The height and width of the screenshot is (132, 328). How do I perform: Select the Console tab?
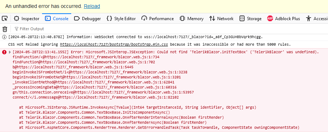[x=57, y=19]
